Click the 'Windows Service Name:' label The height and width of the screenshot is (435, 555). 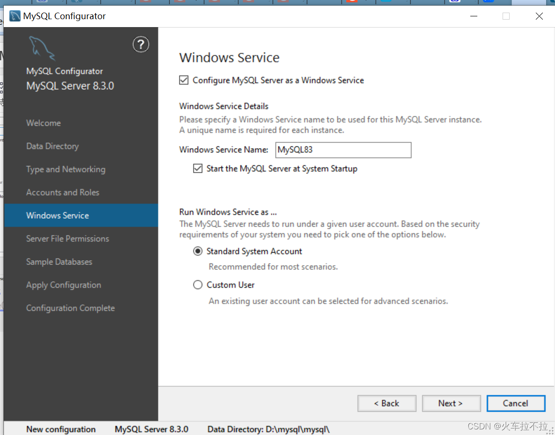[x=224, y=150]
